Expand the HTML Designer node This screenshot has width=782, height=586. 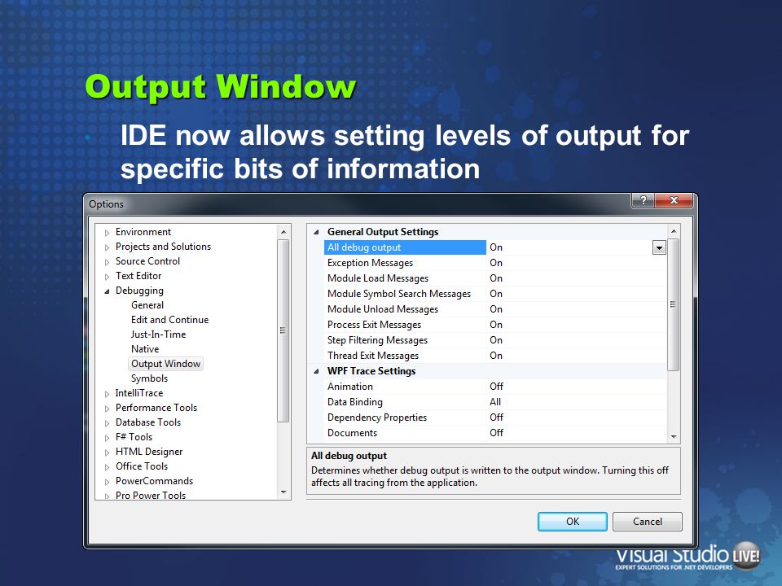(107, 453)
